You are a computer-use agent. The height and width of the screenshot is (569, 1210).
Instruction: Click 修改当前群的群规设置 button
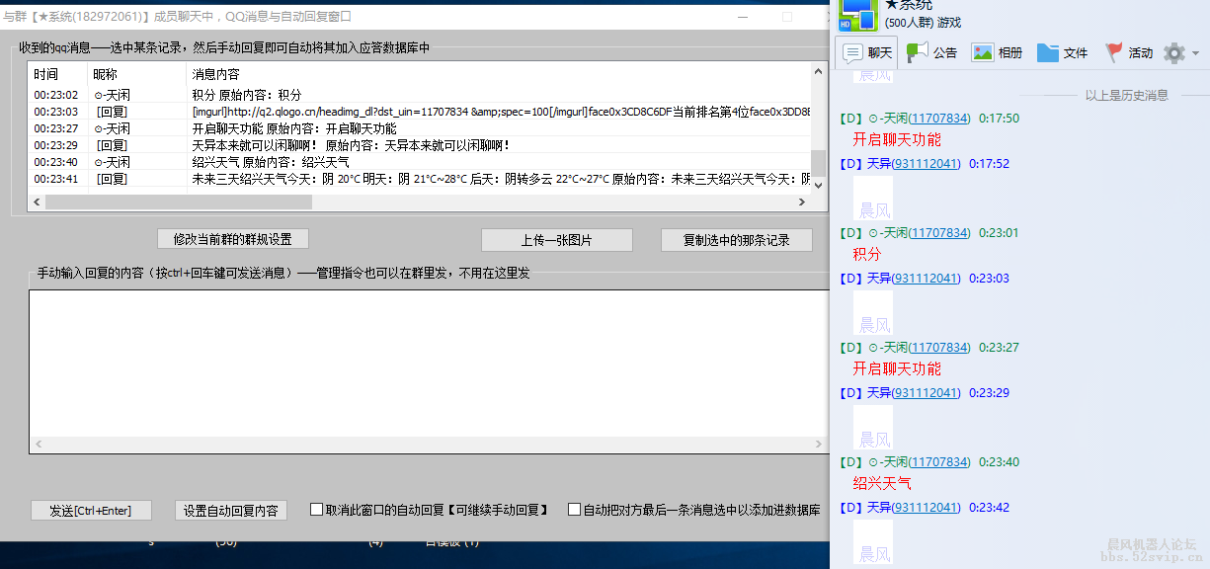[x=233, y=239]
